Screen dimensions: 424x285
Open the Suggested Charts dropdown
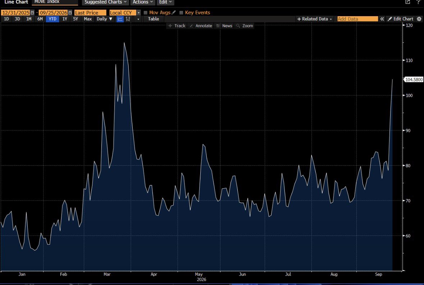[x=105, y=2]
